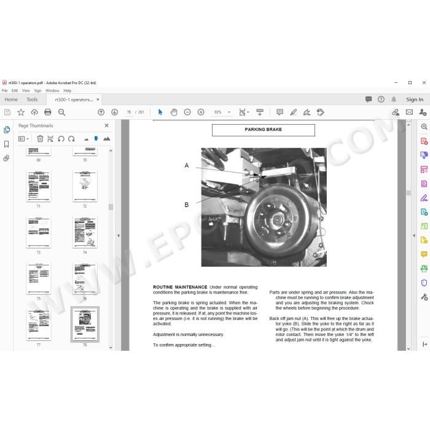
Task: Collapse the right tools pane arrow
Action: tap(414, 235)
